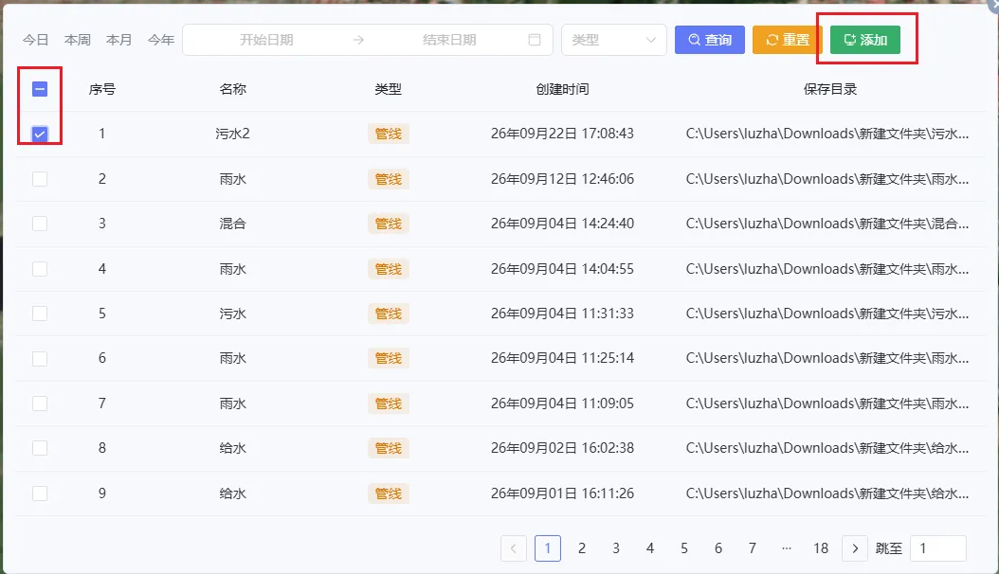Image resolution: width=999 pixels, height=574 pixels.
Task: Filter by 本周 quick range
Action: pyautogui.click(x=78, y=40)
